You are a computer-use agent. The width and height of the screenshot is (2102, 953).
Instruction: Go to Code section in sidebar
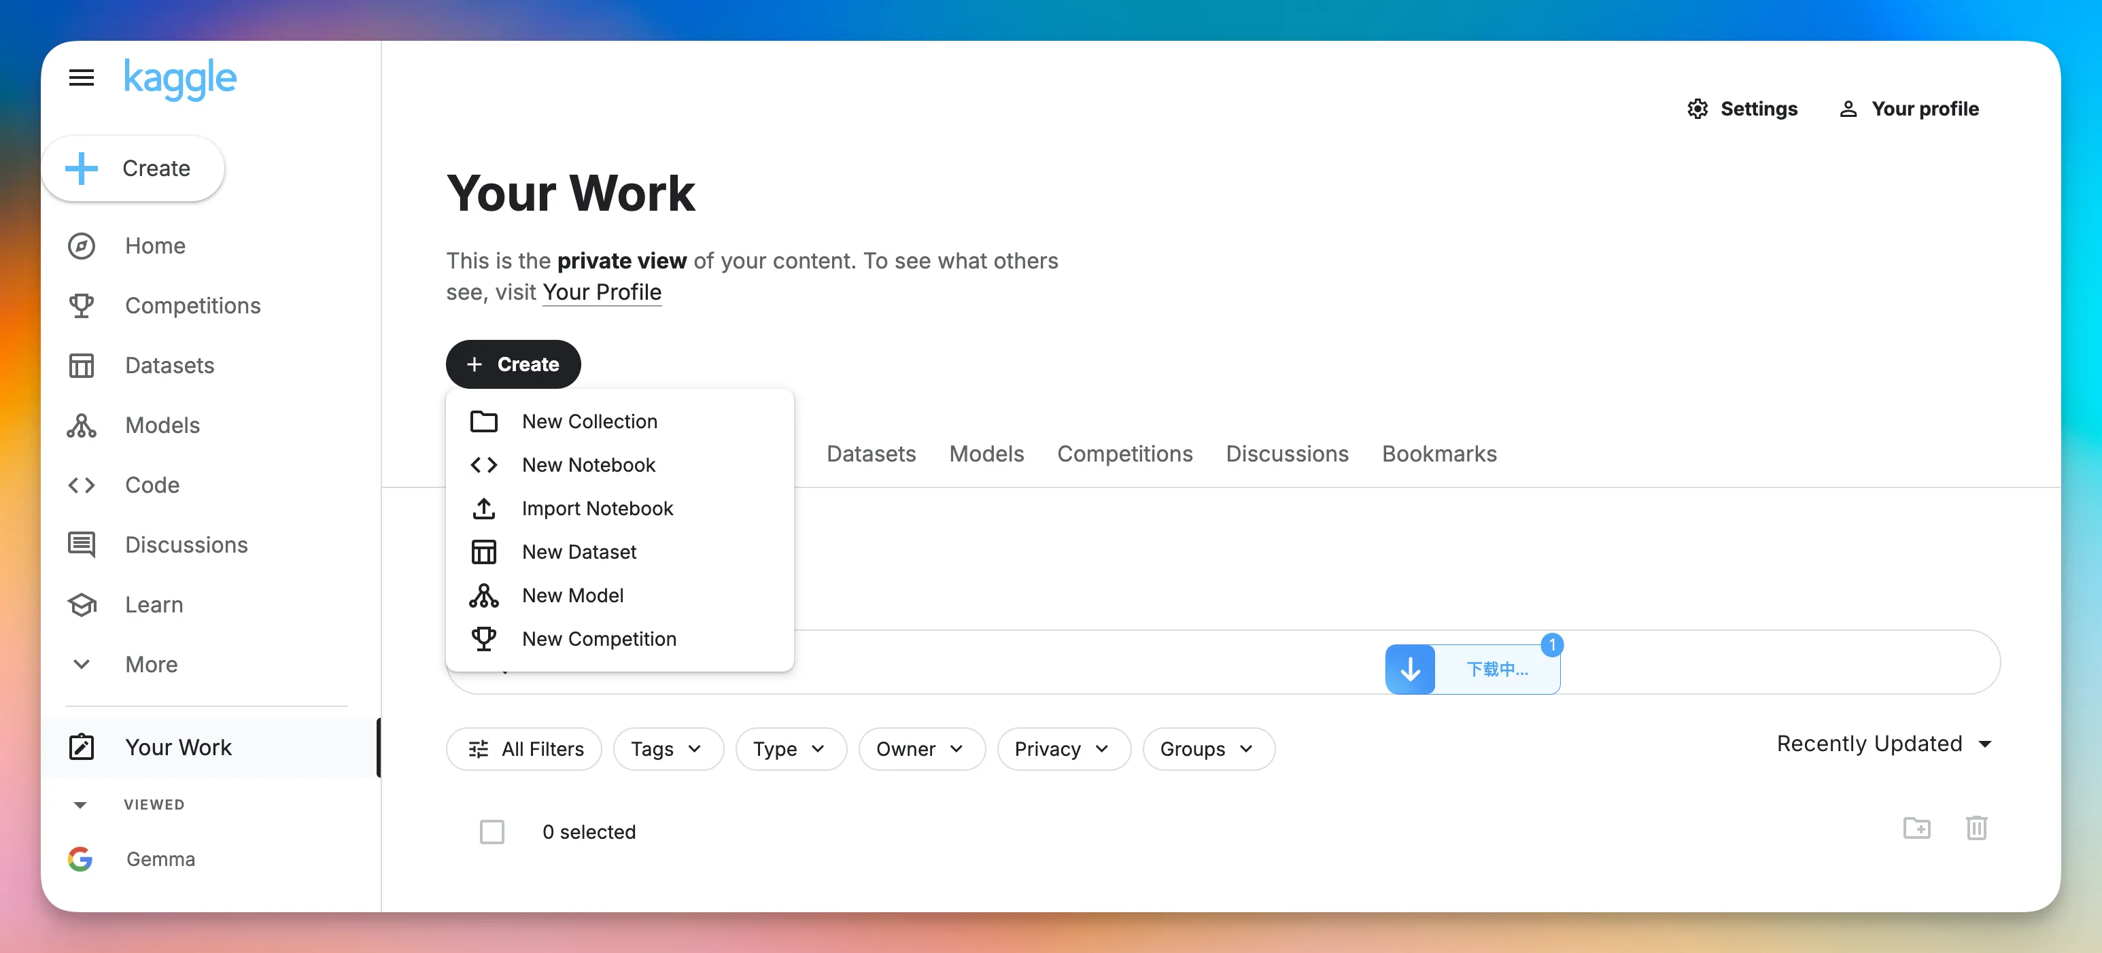point(152,485)
